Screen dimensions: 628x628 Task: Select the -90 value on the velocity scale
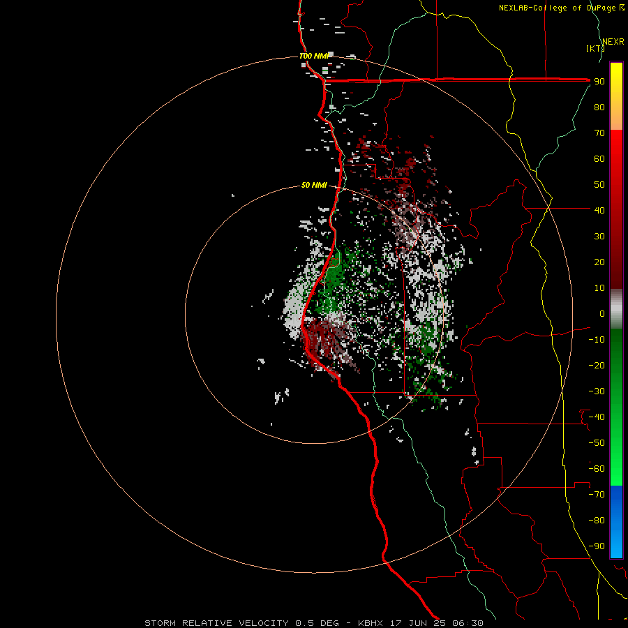[597, 546]
